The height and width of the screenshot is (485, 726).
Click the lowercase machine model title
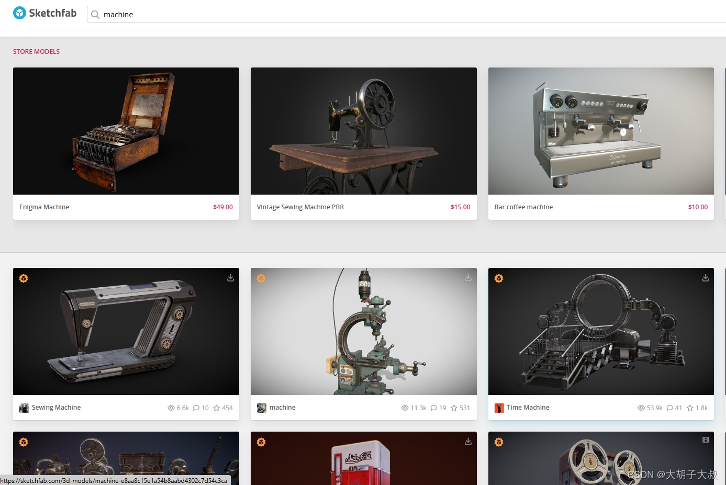(283, 408)
